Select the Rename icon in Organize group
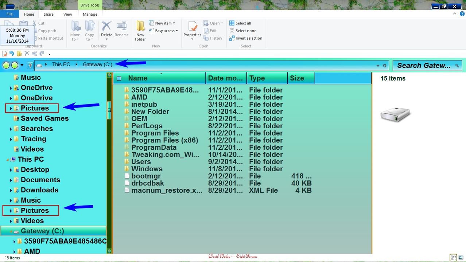Image resolution: width=466 pixels, height=262 pixels. (121, 28)
